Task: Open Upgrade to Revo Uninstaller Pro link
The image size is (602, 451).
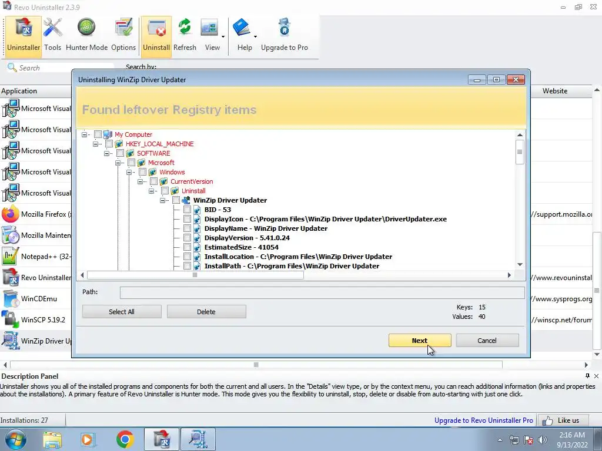Action: click(483, 420)
